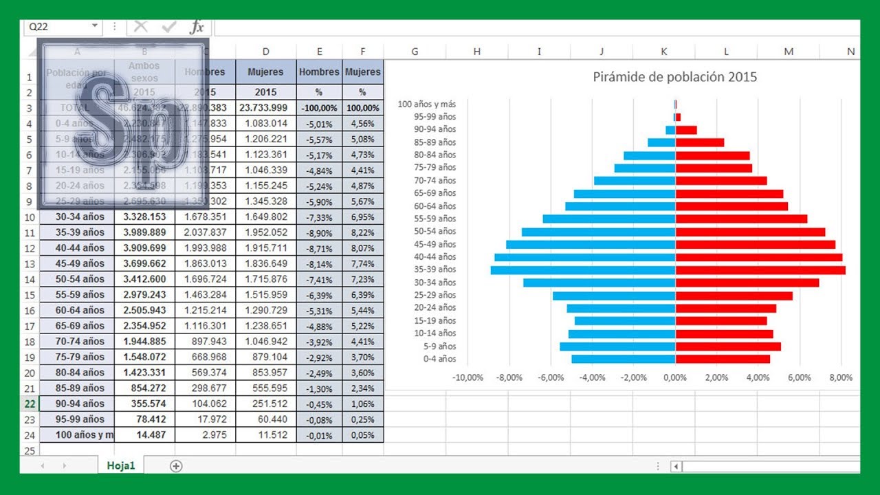
Task: Add a new sheet with plus icon
Action: pyautogui.click(x=176, y=466)
